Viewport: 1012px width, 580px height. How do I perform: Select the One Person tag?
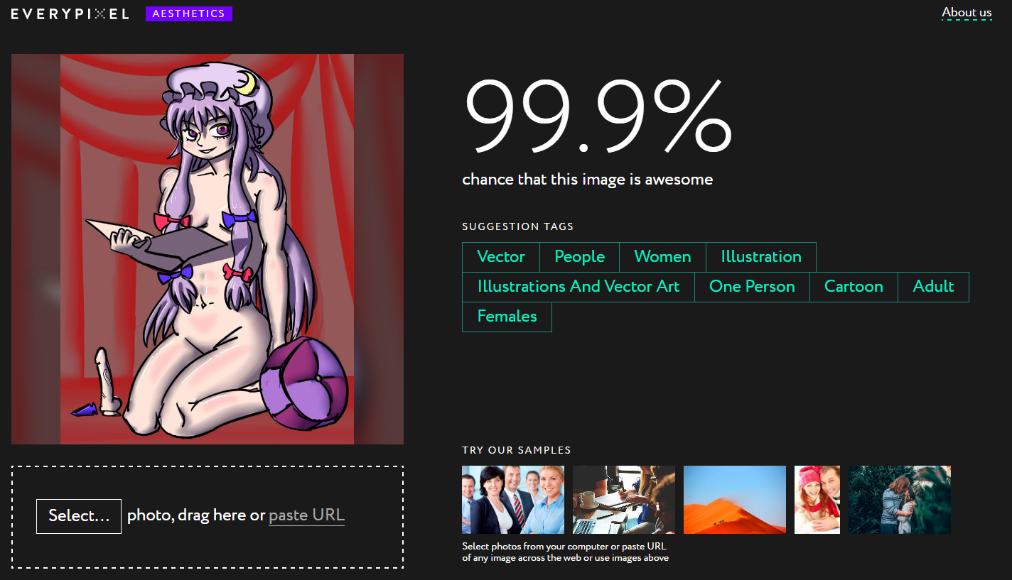coord(752,287)
